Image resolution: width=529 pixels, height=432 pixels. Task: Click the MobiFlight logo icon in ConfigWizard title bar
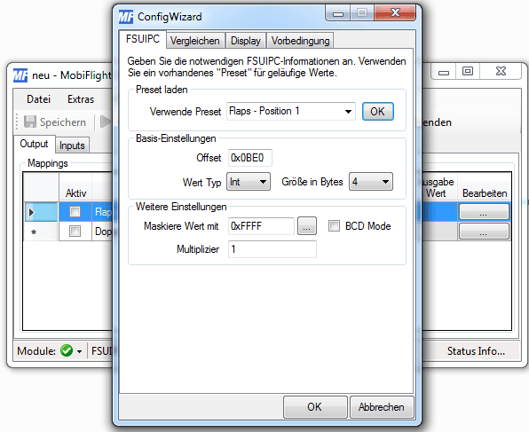click(126, 17)
